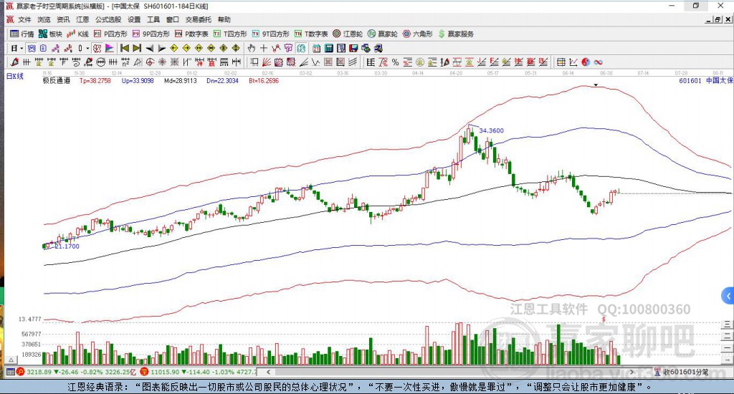
Task: Switch to the K线 chart view
Action: coord(77,34)
